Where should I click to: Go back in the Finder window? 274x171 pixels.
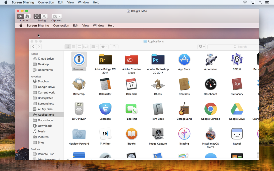(x=33, y=46)
